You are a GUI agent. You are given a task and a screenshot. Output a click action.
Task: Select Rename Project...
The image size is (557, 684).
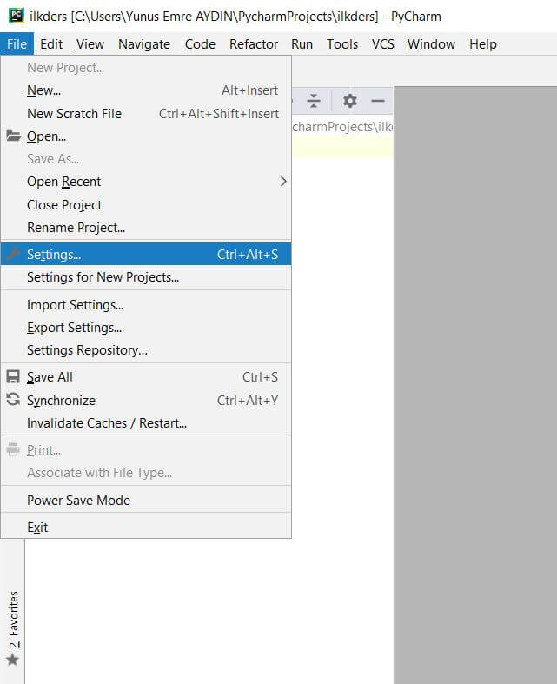tap(146, 227)
